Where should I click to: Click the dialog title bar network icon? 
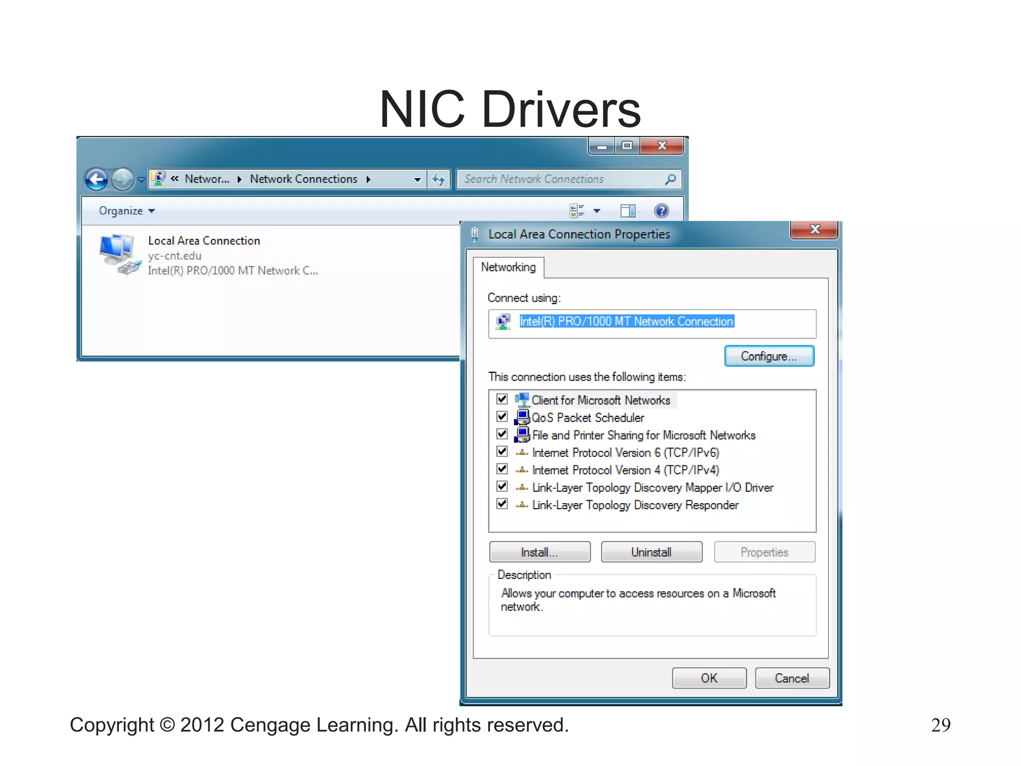point(475,234)
